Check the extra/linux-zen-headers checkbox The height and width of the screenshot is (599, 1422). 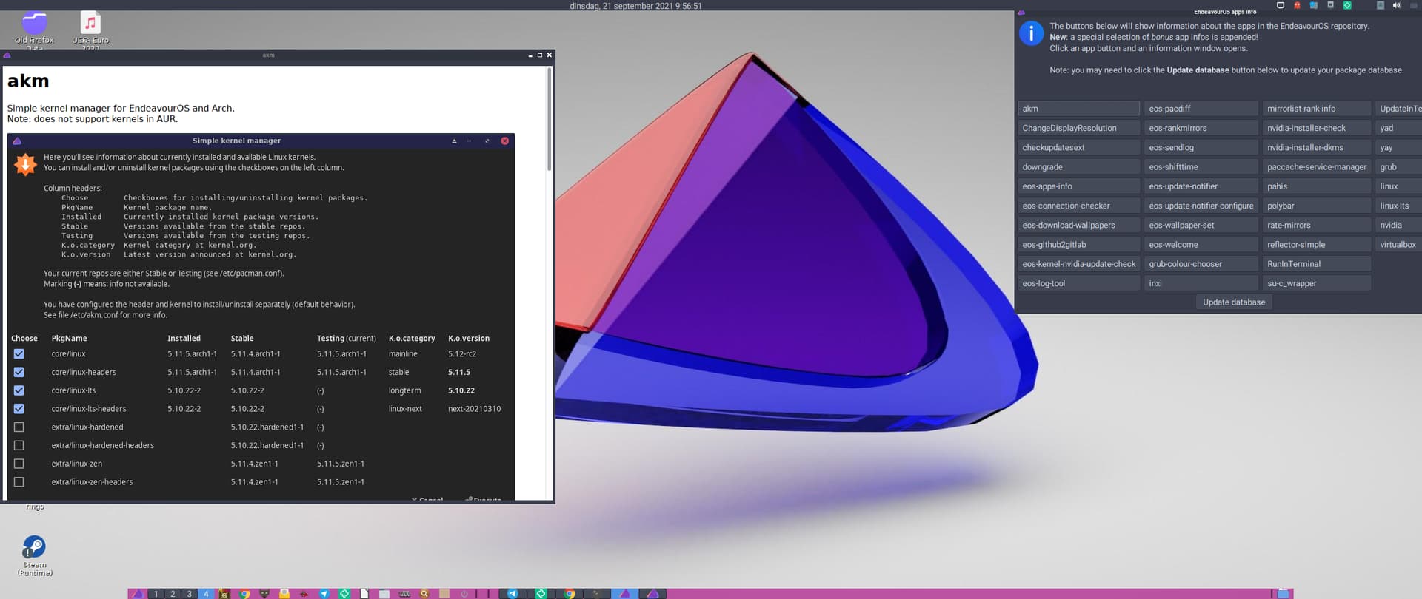click(x=19, y=482)
